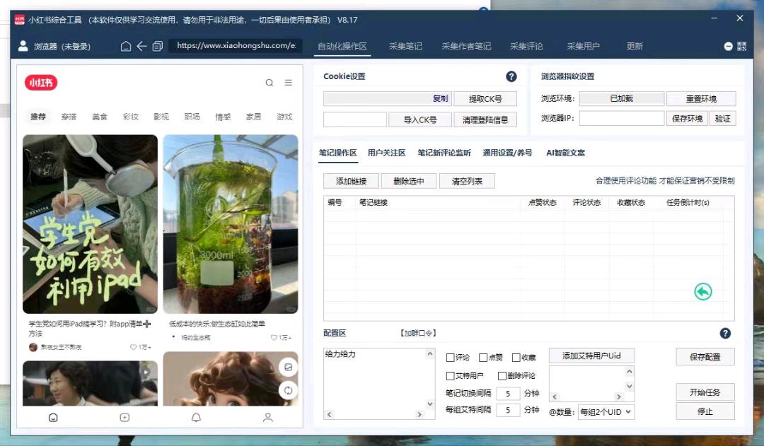Open the 配置区 help question icon
This screenshot has height=446, width=764.
[725, 333]
